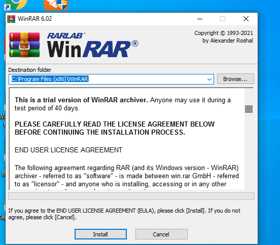Open the Browse... folder dialog
The width and height of the screenshot is (280, 245).
coord(235,79)
